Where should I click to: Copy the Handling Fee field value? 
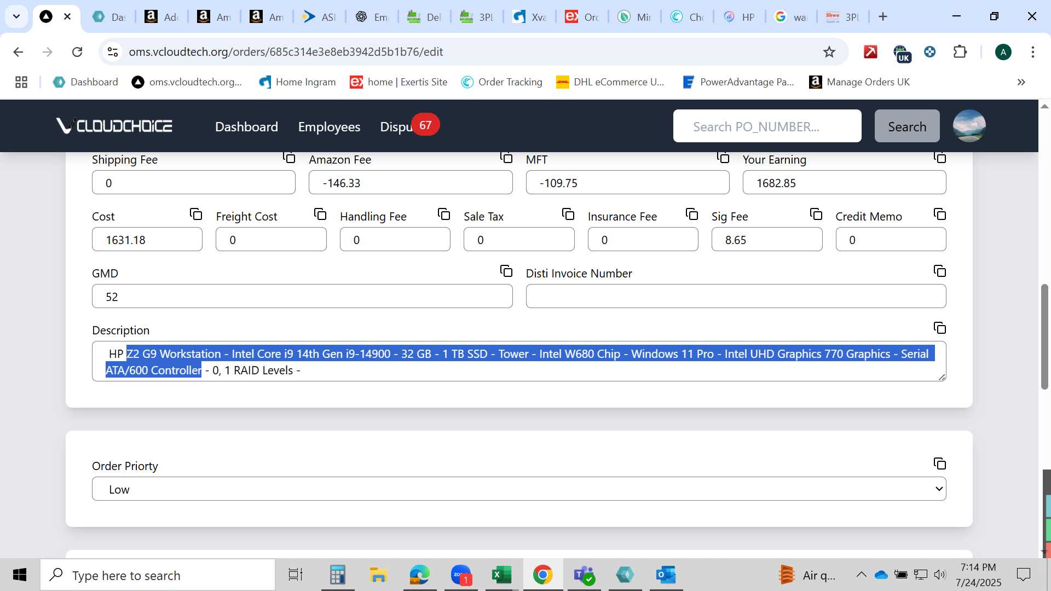(x=444, y=214)
